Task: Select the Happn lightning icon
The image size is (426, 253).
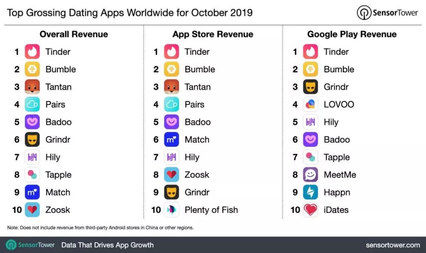Action: point(310,192)
